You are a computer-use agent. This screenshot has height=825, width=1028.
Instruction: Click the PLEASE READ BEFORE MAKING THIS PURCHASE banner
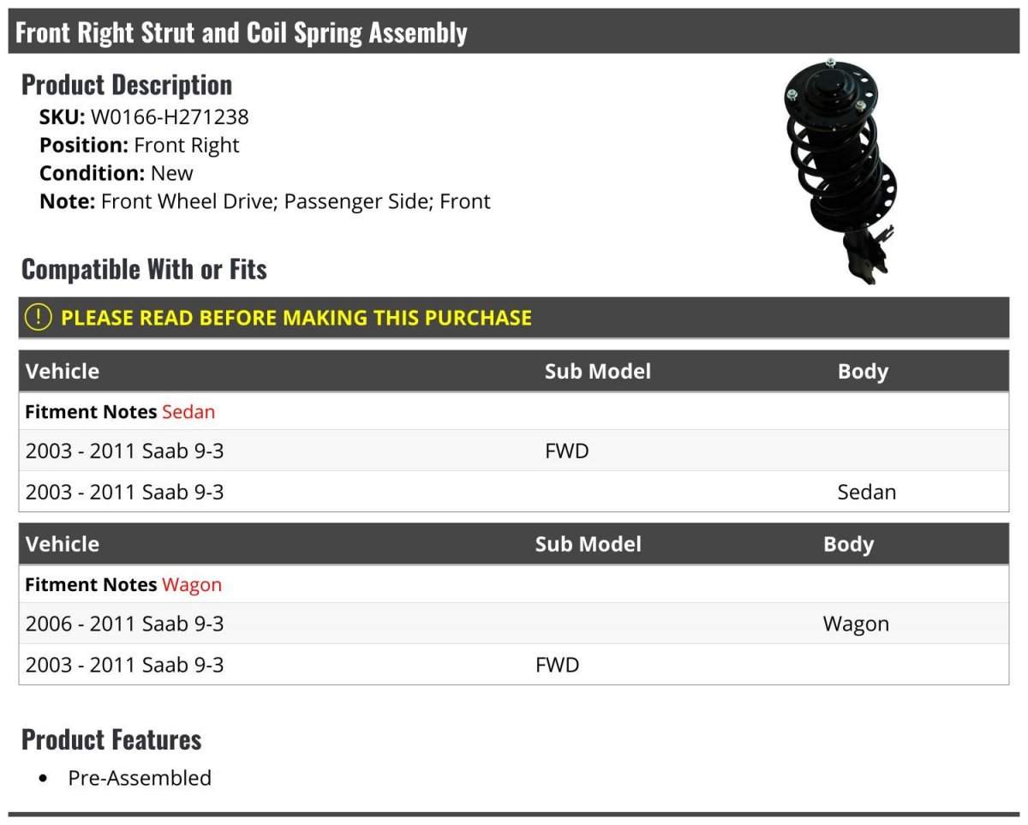coord(514,318)
